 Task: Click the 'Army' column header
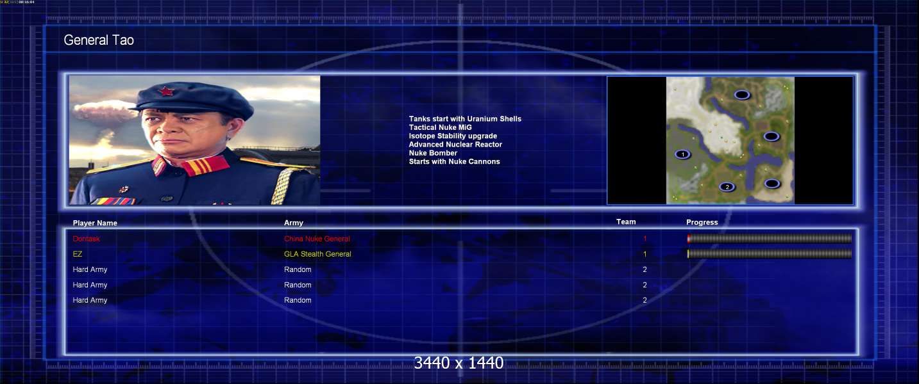[294, 223]
